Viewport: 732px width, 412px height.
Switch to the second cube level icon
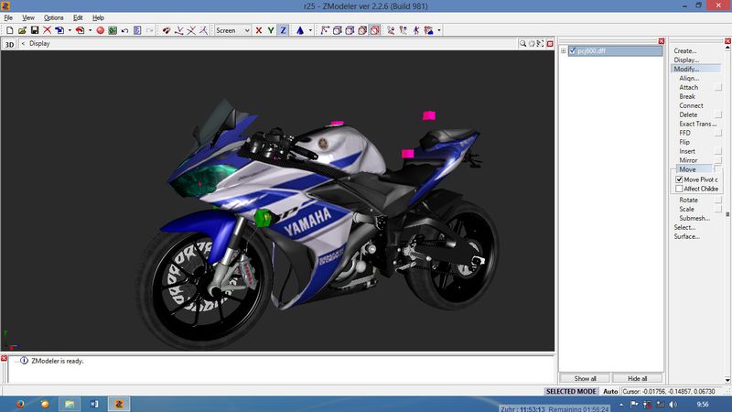point(350,30)
